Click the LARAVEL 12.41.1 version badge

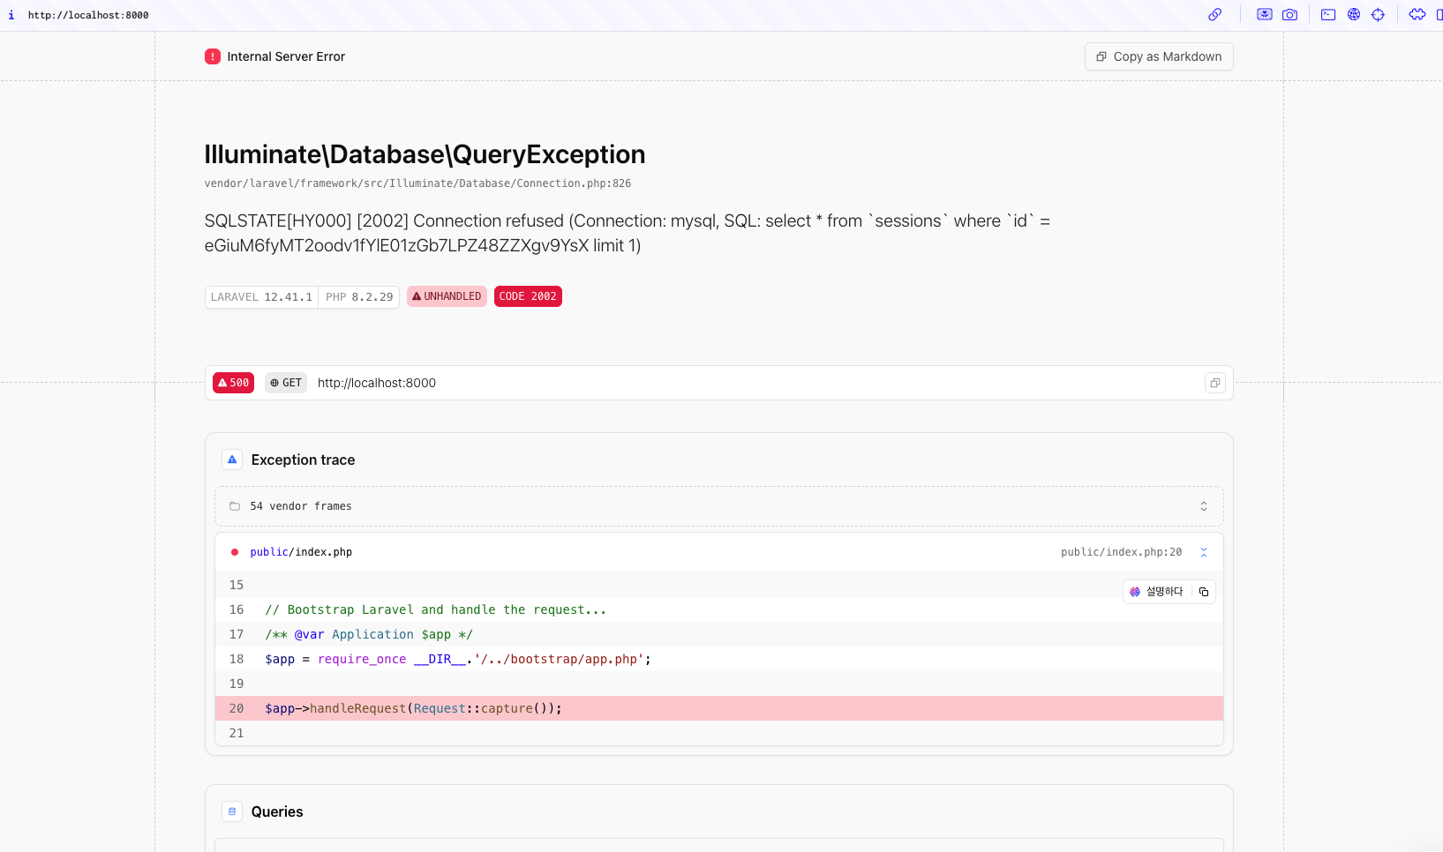[261, 297]
